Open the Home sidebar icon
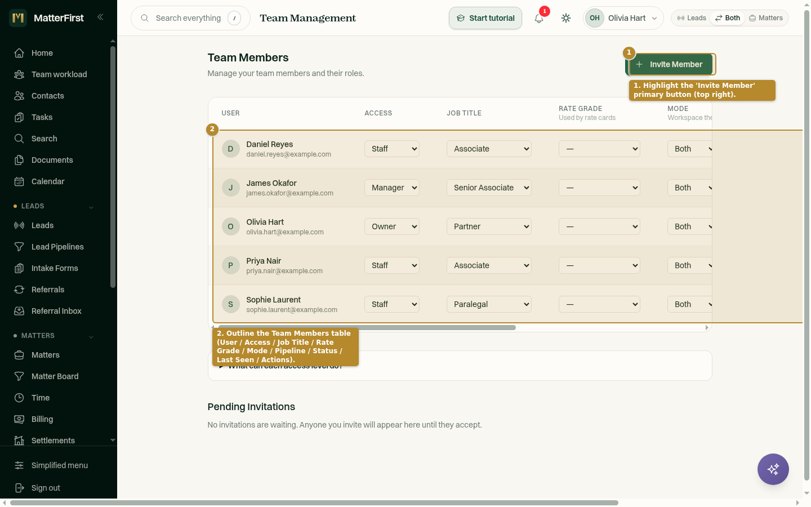The height and width of the screenshot is (507, 811). 19,53
